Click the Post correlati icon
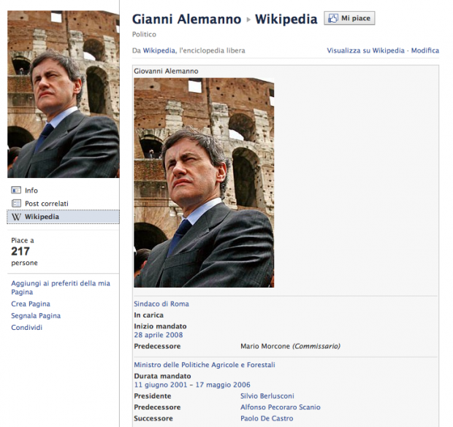Image resolution: width=453 pixels, height=427 pixels. click(16, 203)
